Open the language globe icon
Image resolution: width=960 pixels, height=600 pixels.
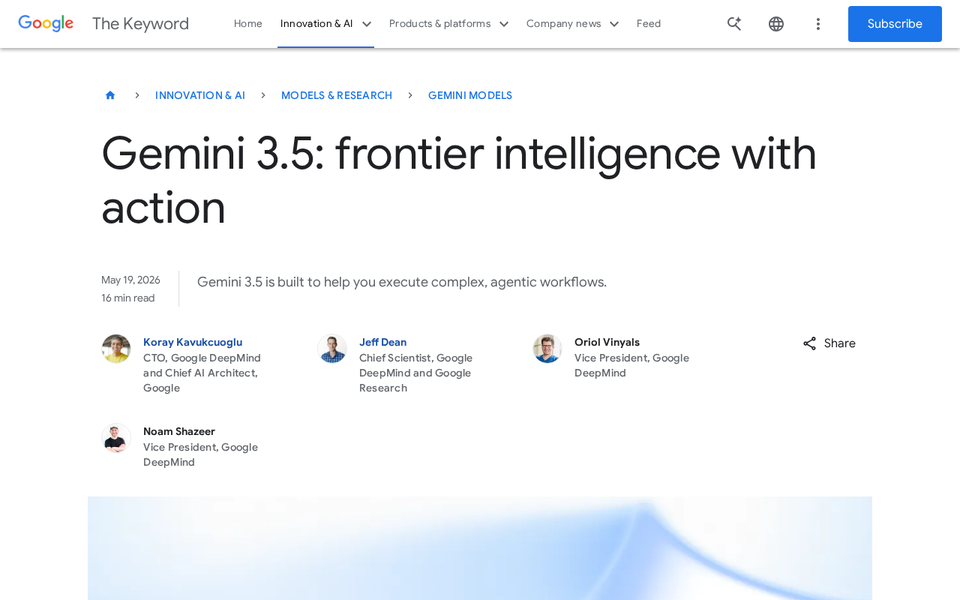coord(776,24)
